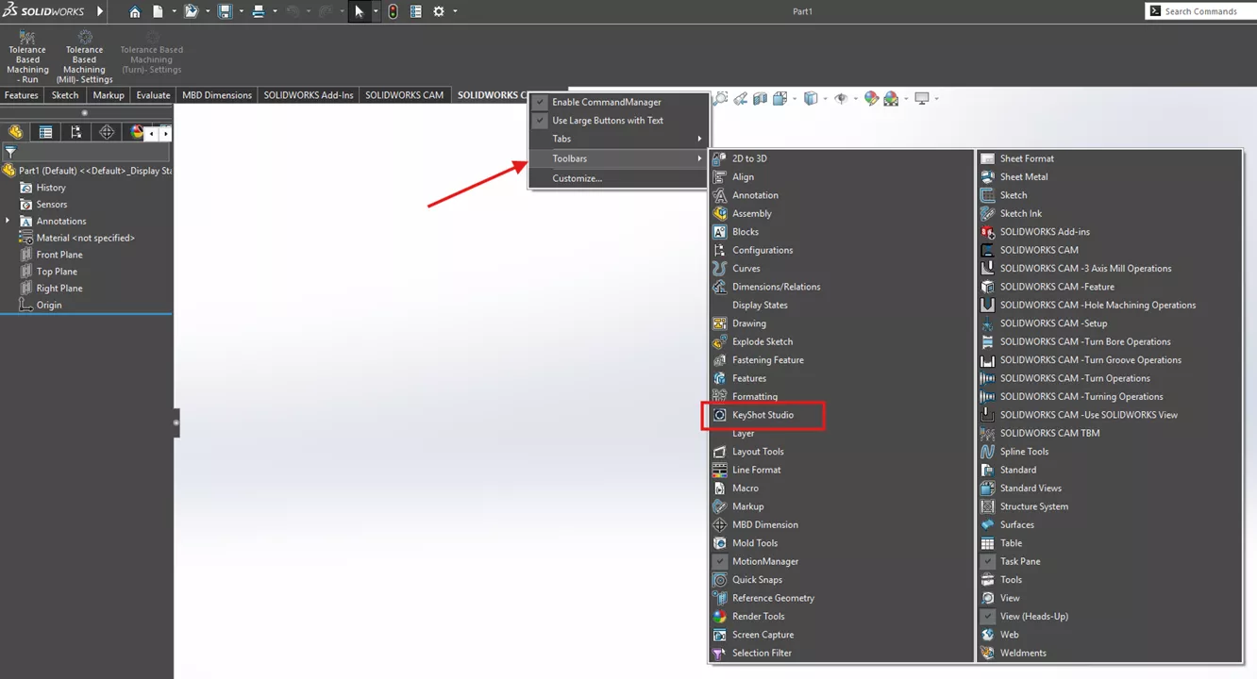Viewport: 1257px width, 679px height.
Task: Click the Edit Appearance color ball icon
Action: (x=871, y=98)
